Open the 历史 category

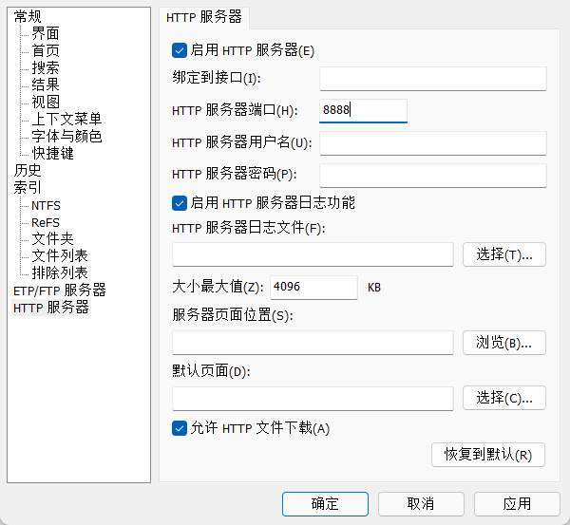click(28, 171)
